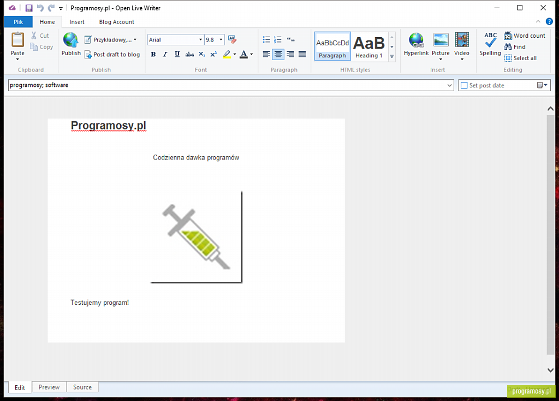Toggle Underline formatting
Viewport: 559px width, 401px height.
177,54
